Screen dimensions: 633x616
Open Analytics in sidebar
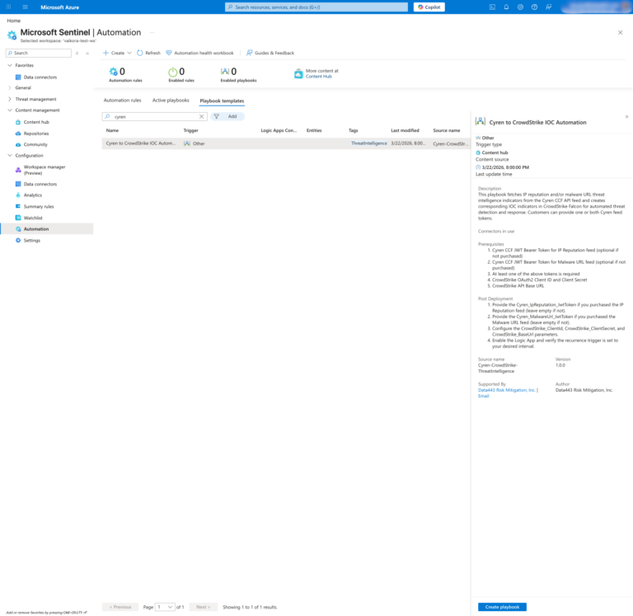click(32, 195)
